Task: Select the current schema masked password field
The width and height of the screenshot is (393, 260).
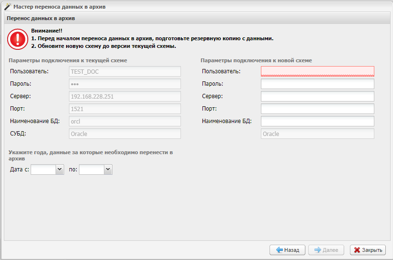Action: point(124,84)
